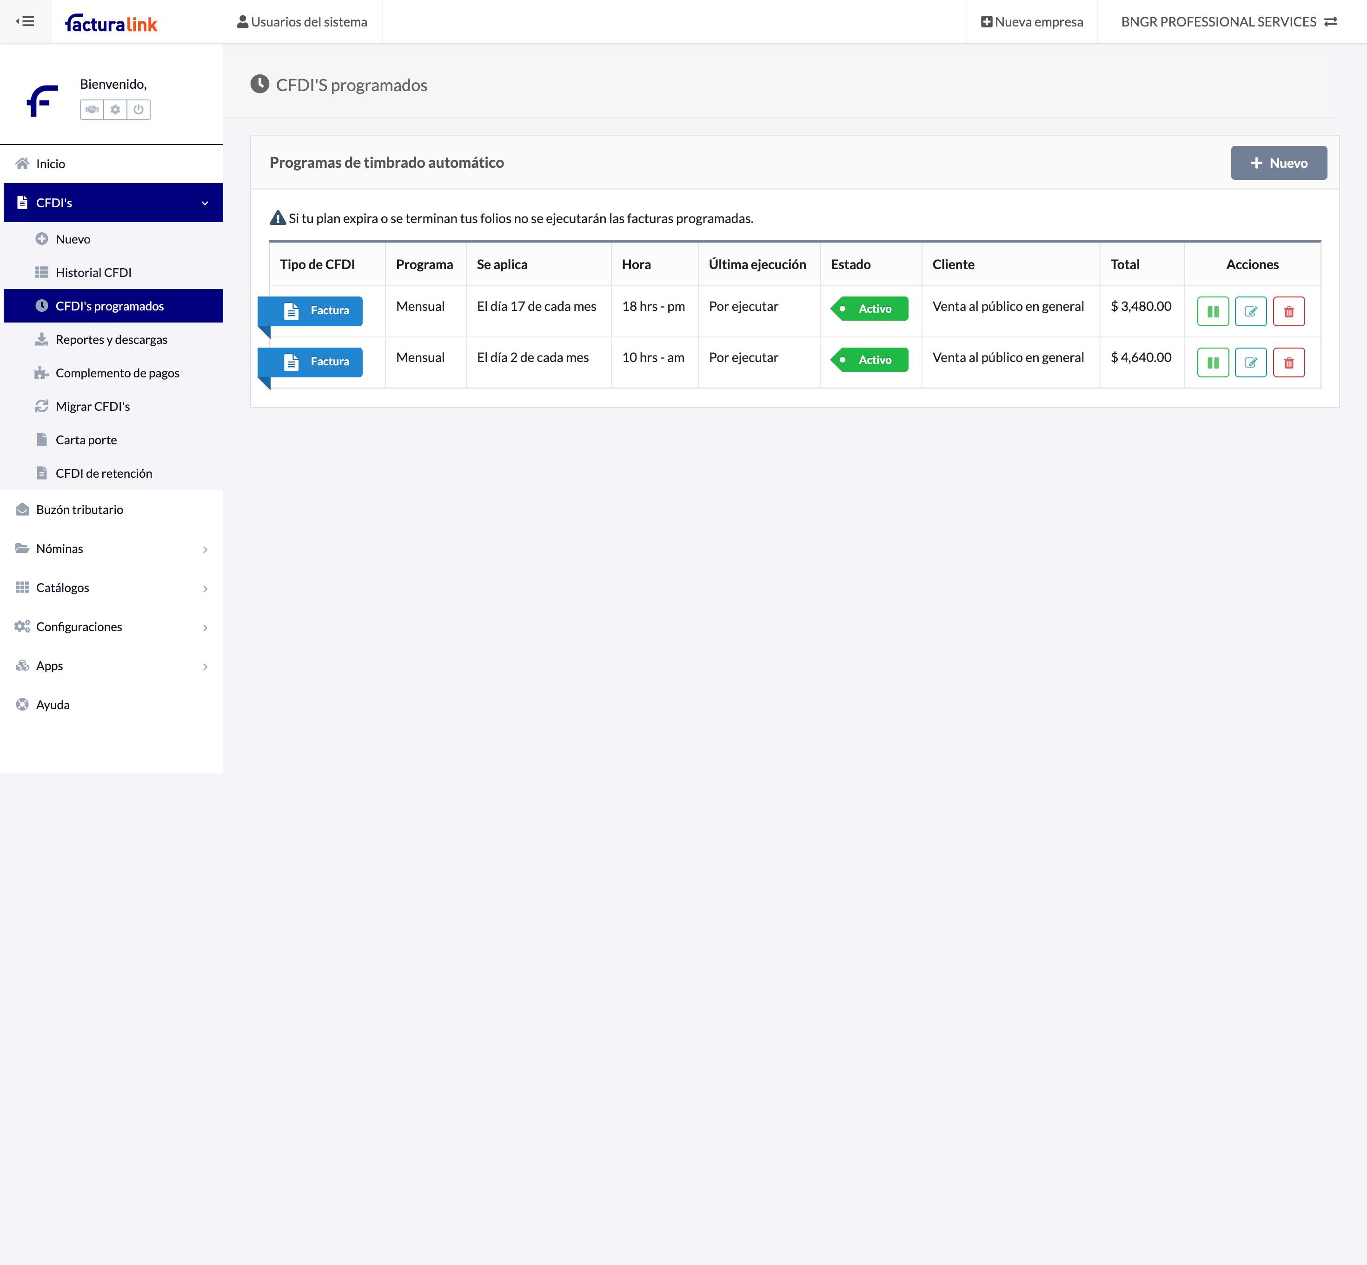Edit the $3,480.00 scheduled invoice

1250,311
